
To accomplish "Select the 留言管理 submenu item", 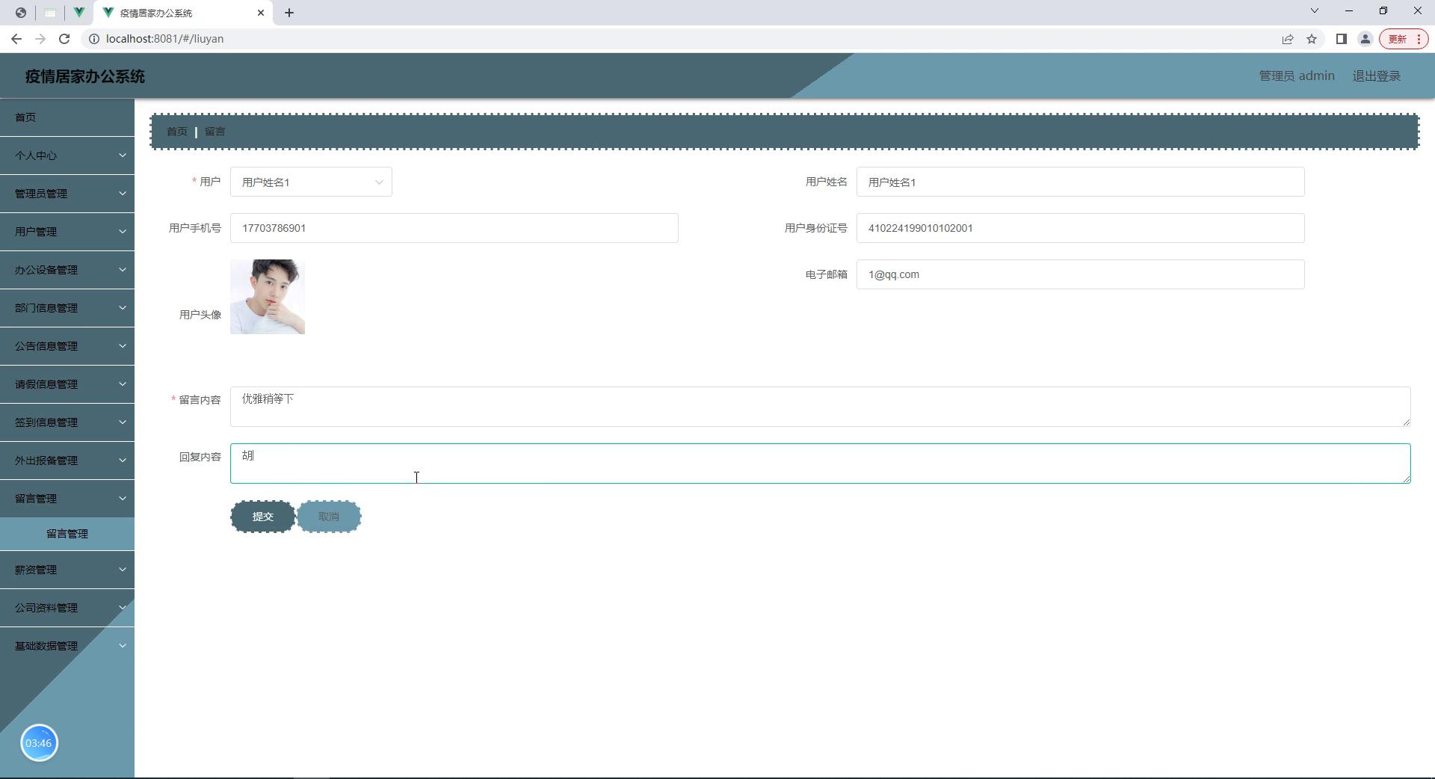I will click(x=67, y=534).
